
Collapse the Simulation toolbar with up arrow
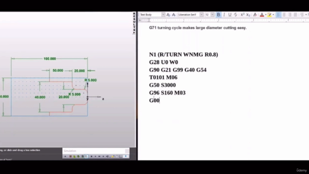pos(65,157)
